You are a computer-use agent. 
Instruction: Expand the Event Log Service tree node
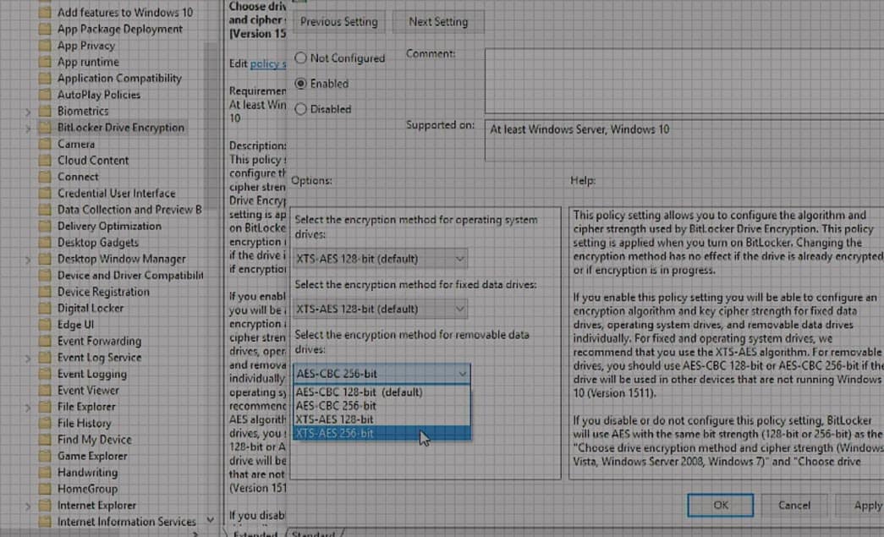point(28,358)
